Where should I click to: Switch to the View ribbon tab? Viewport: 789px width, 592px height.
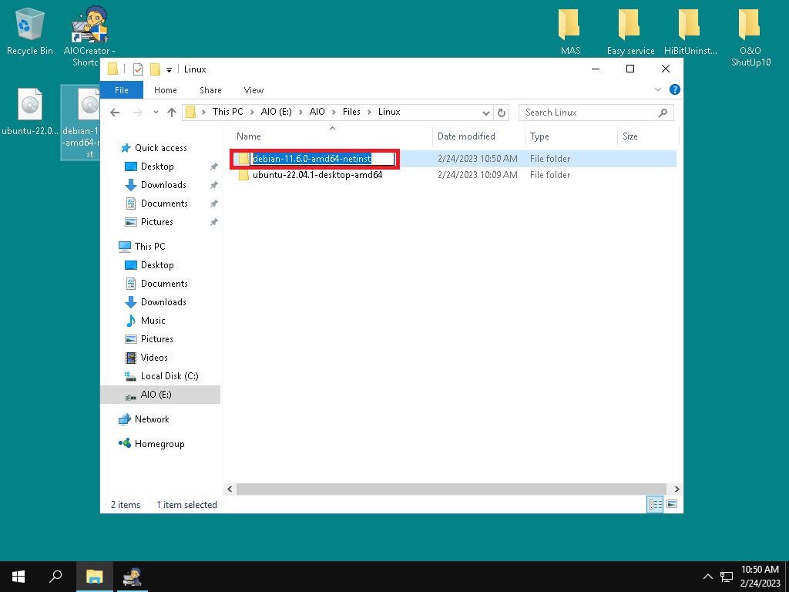click(253, 90)
